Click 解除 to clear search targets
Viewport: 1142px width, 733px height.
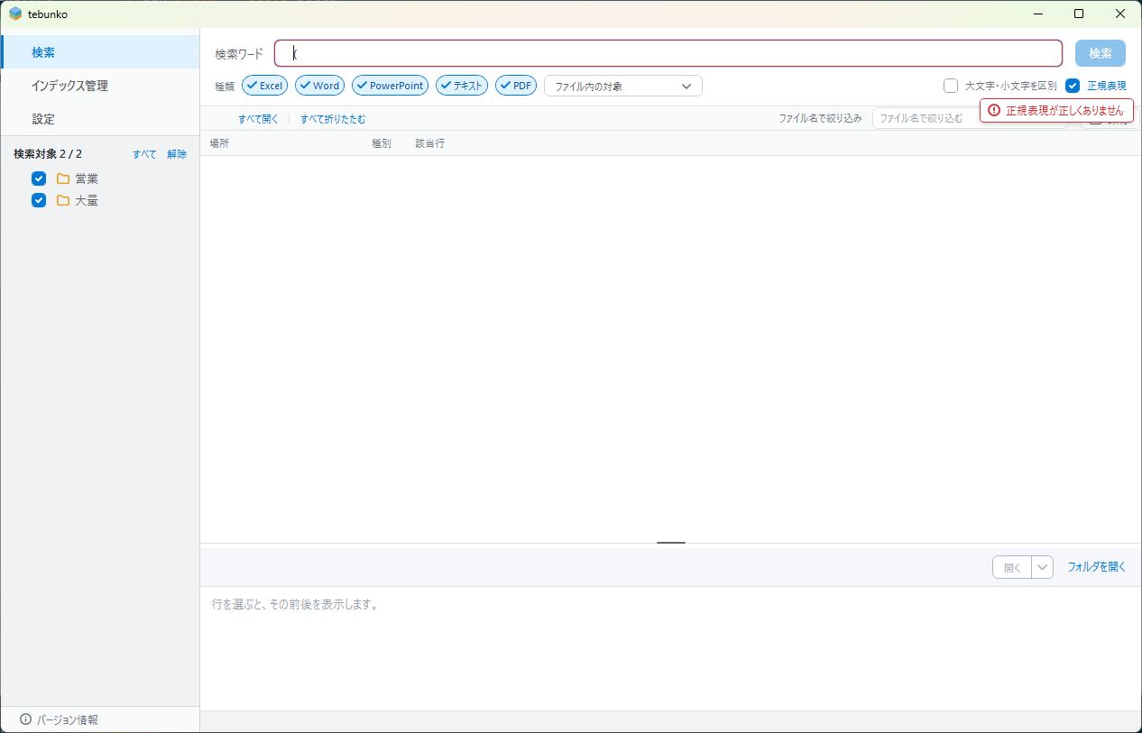click(177, 154)
